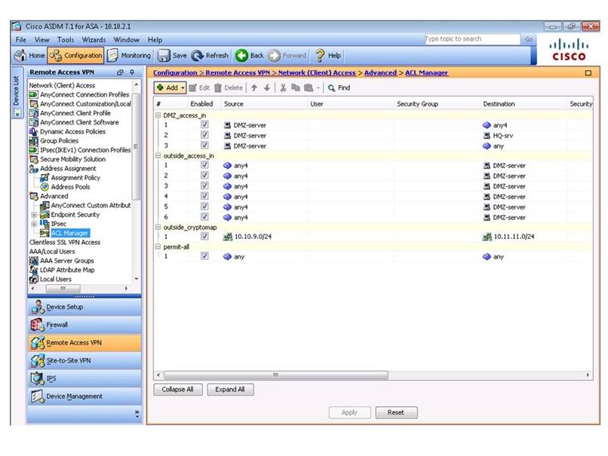
Task: Disable the first DMZ_access_in rule checkbox
Action: (x=204, y=126)
